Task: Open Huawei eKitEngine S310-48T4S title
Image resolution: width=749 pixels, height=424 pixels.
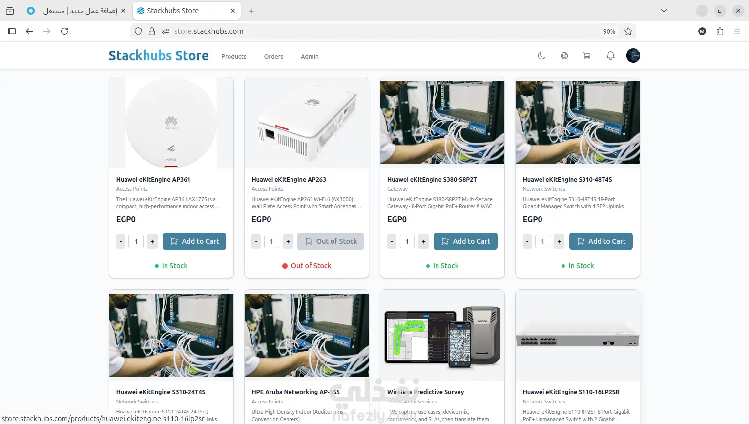Action: coord(567,179)
